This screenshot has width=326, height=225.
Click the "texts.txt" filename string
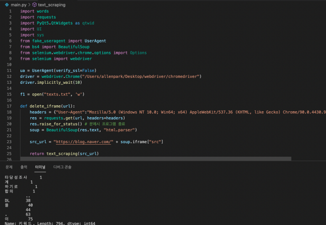coord(54,94)
